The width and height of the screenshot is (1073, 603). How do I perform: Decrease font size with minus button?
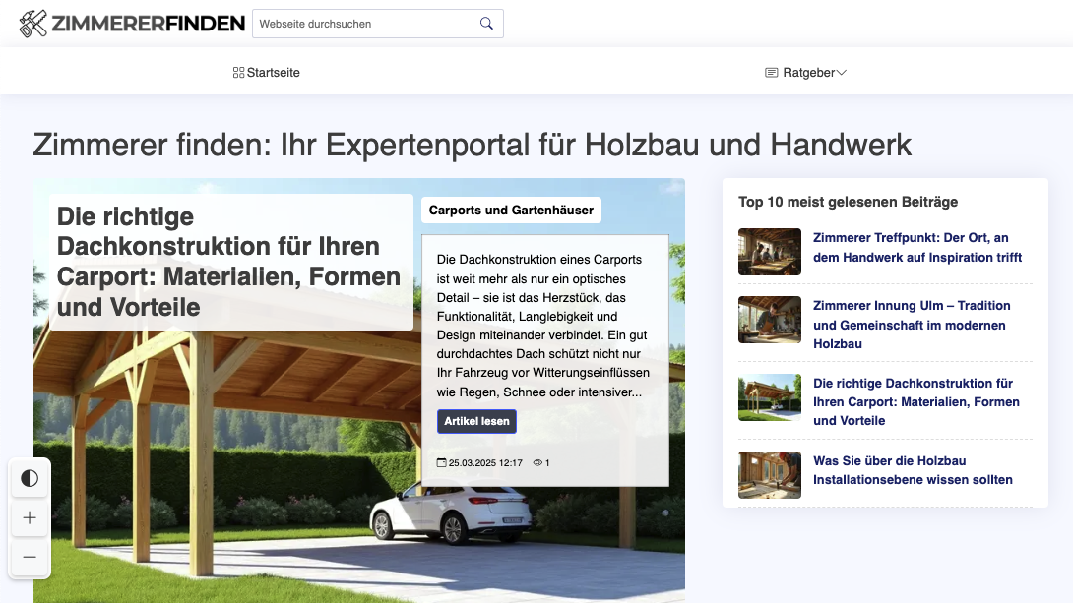tap(30, 558)
